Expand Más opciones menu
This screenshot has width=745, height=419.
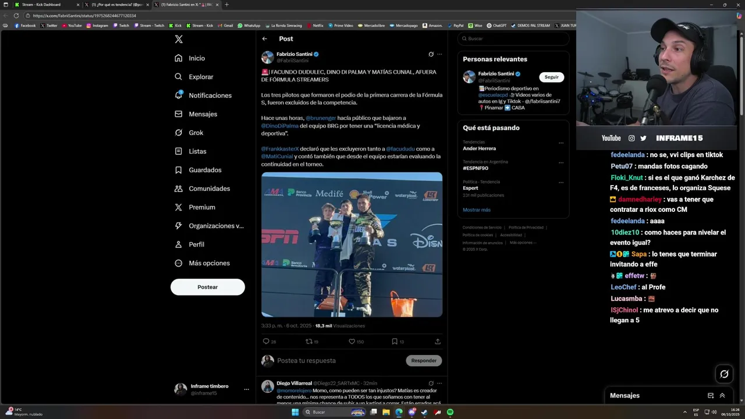coord(203,263)
